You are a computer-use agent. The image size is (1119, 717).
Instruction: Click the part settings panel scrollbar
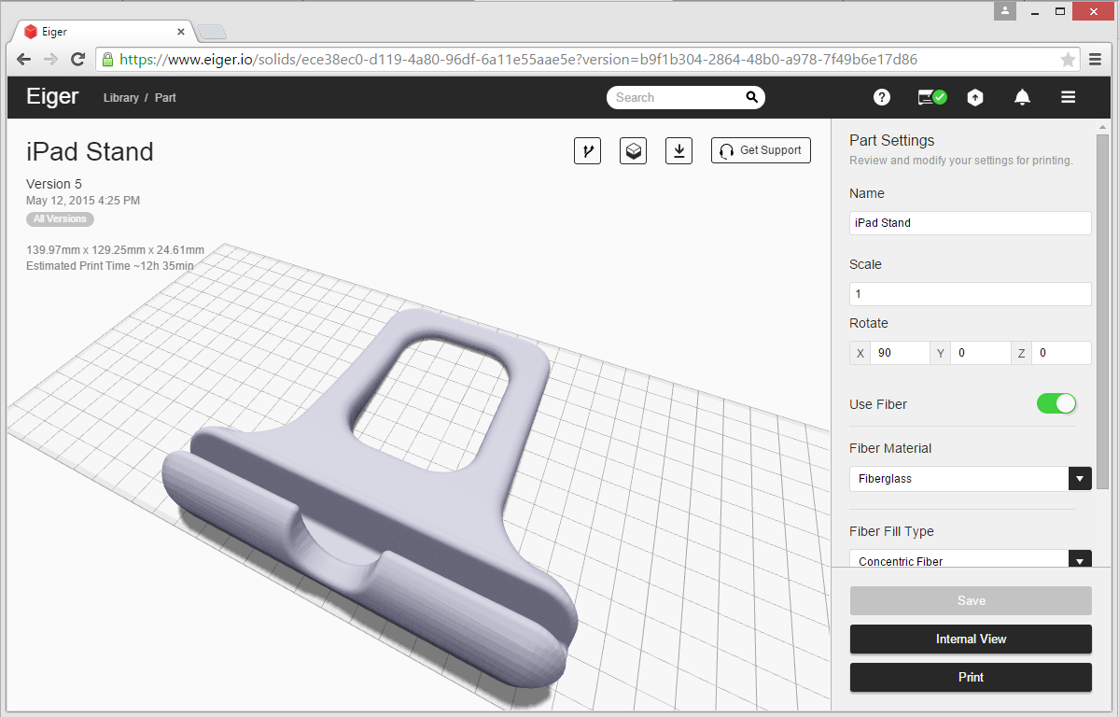pos(1102,308)
